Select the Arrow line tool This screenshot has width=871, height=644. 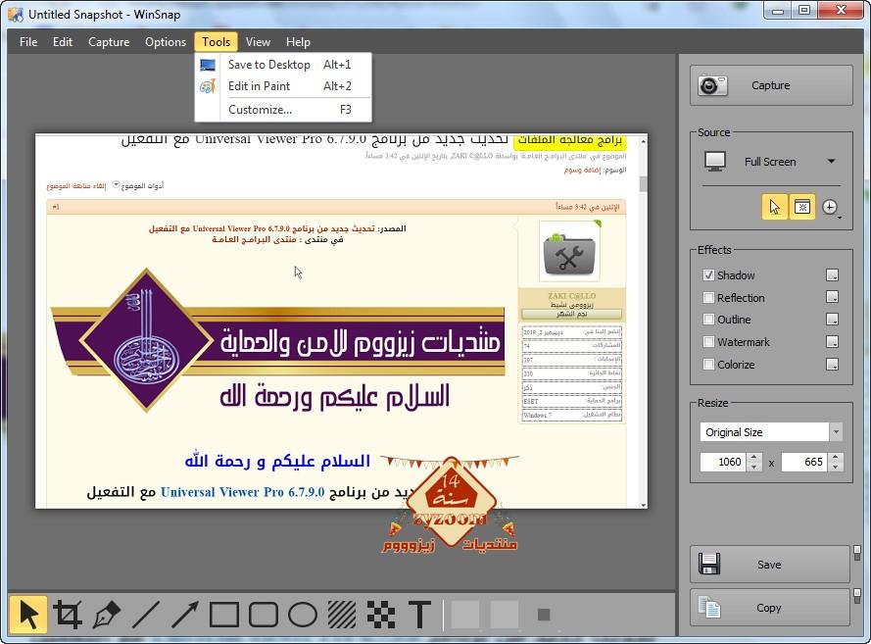pos(185,615)
